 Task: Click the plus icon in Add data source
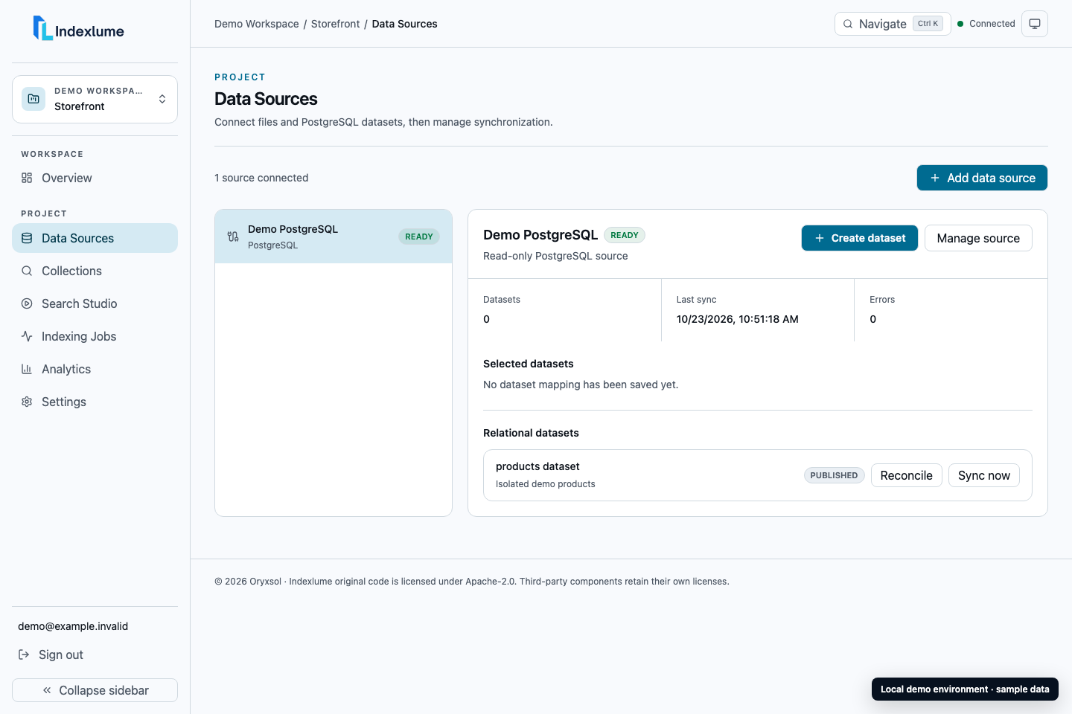pos(935,178)
